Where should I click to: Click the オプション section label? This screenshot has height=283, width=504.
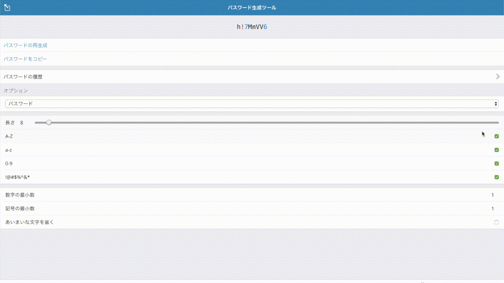click(x=16, y=91)
